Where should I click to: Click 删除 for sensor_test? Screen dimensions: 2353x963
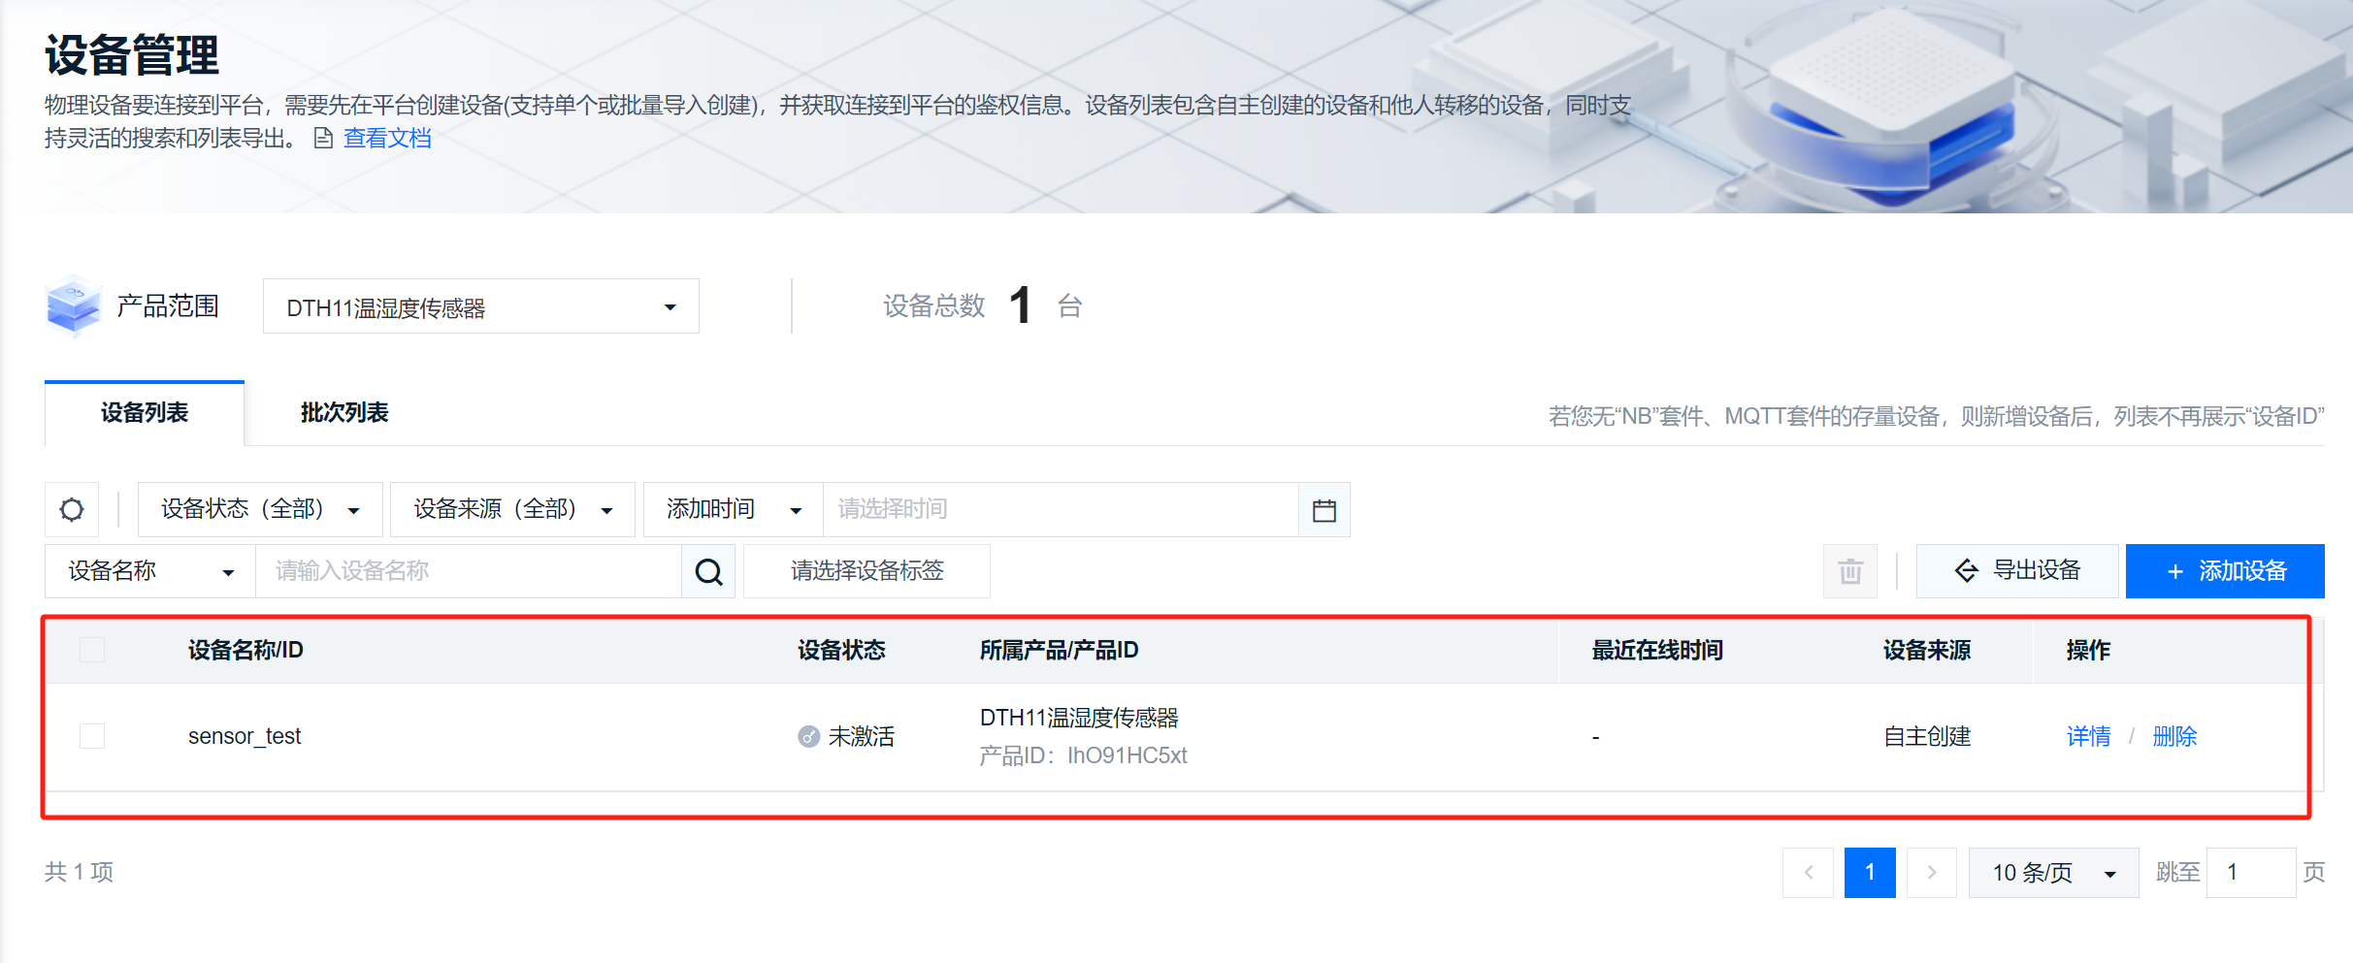point(2174,737)
